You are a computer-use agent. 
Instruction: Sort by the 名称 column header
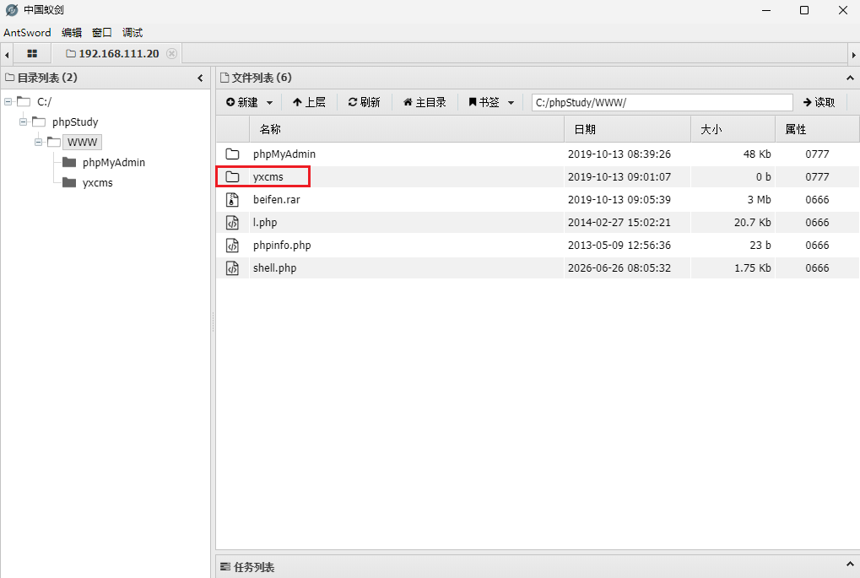[407, 129]
